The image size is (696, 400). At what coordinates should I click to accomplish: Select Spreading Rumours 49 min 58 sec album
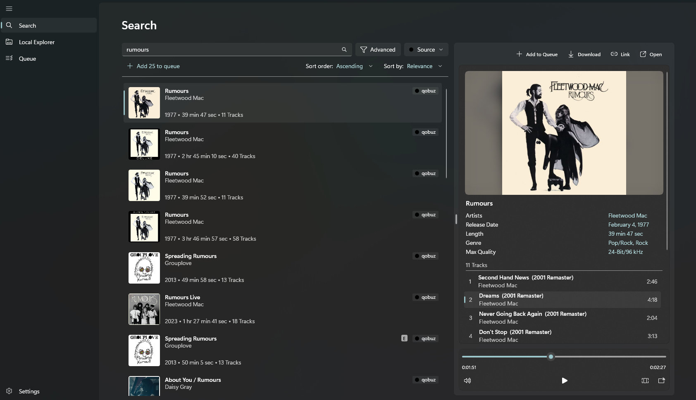coord(283,268)
